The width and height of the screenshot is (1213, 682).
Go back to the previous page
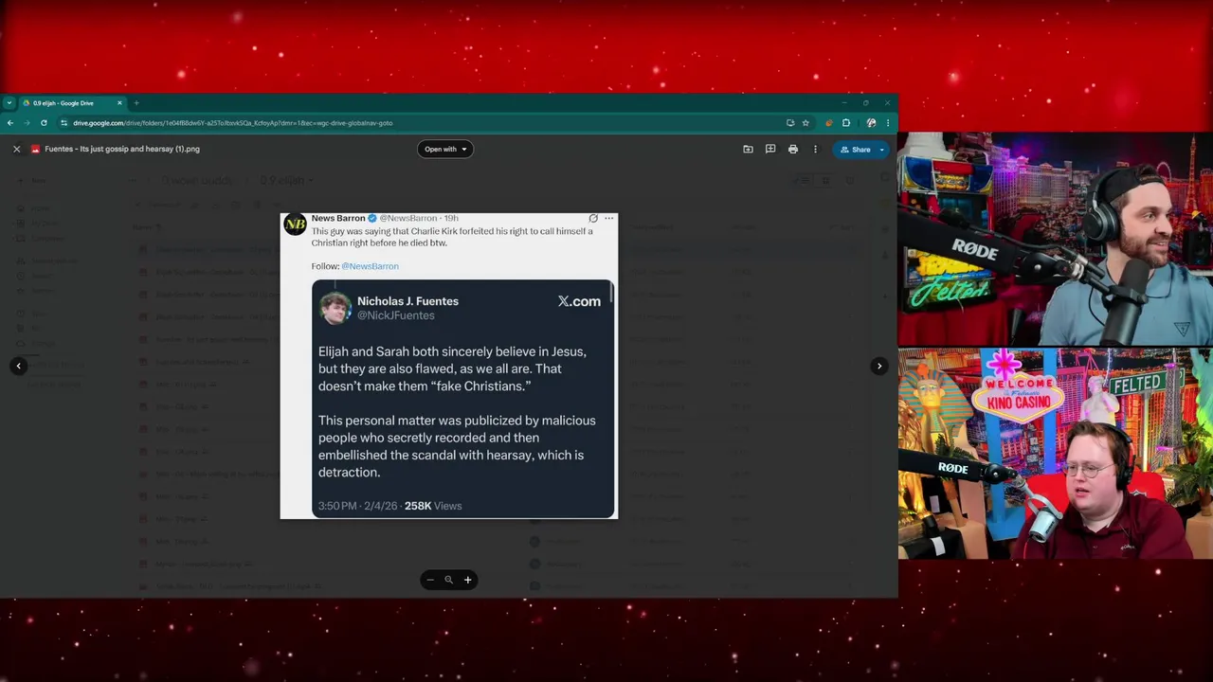point(10,123)
